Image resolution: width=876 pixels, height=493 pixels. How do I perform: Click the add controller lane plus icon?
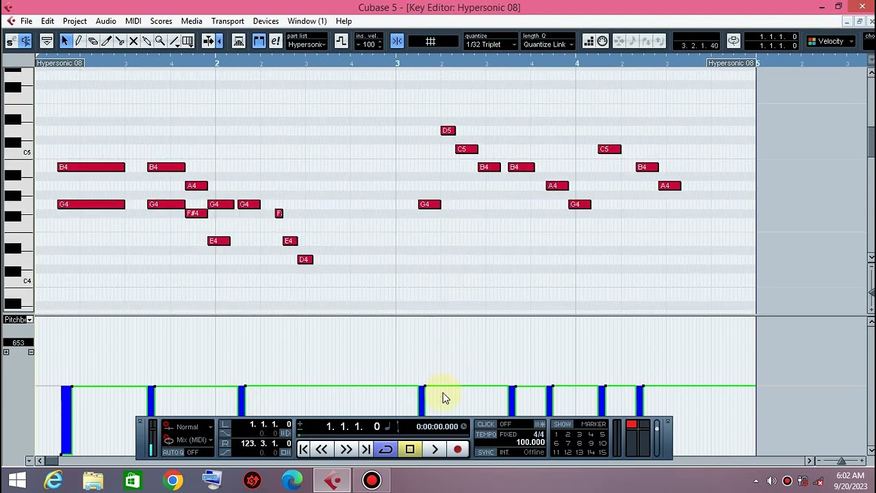(6, 352)
